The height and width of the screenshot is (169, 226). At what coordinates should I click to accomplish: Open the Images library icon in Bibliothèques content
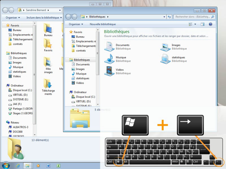(165, 47)
